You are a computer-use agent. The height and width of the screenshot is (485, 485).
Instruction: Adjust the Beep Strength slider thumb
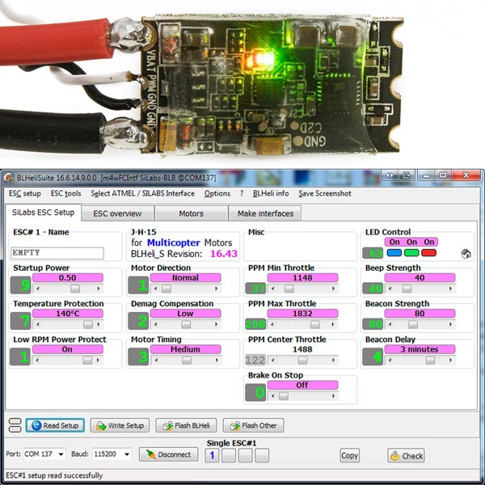[x=407, y=289]
